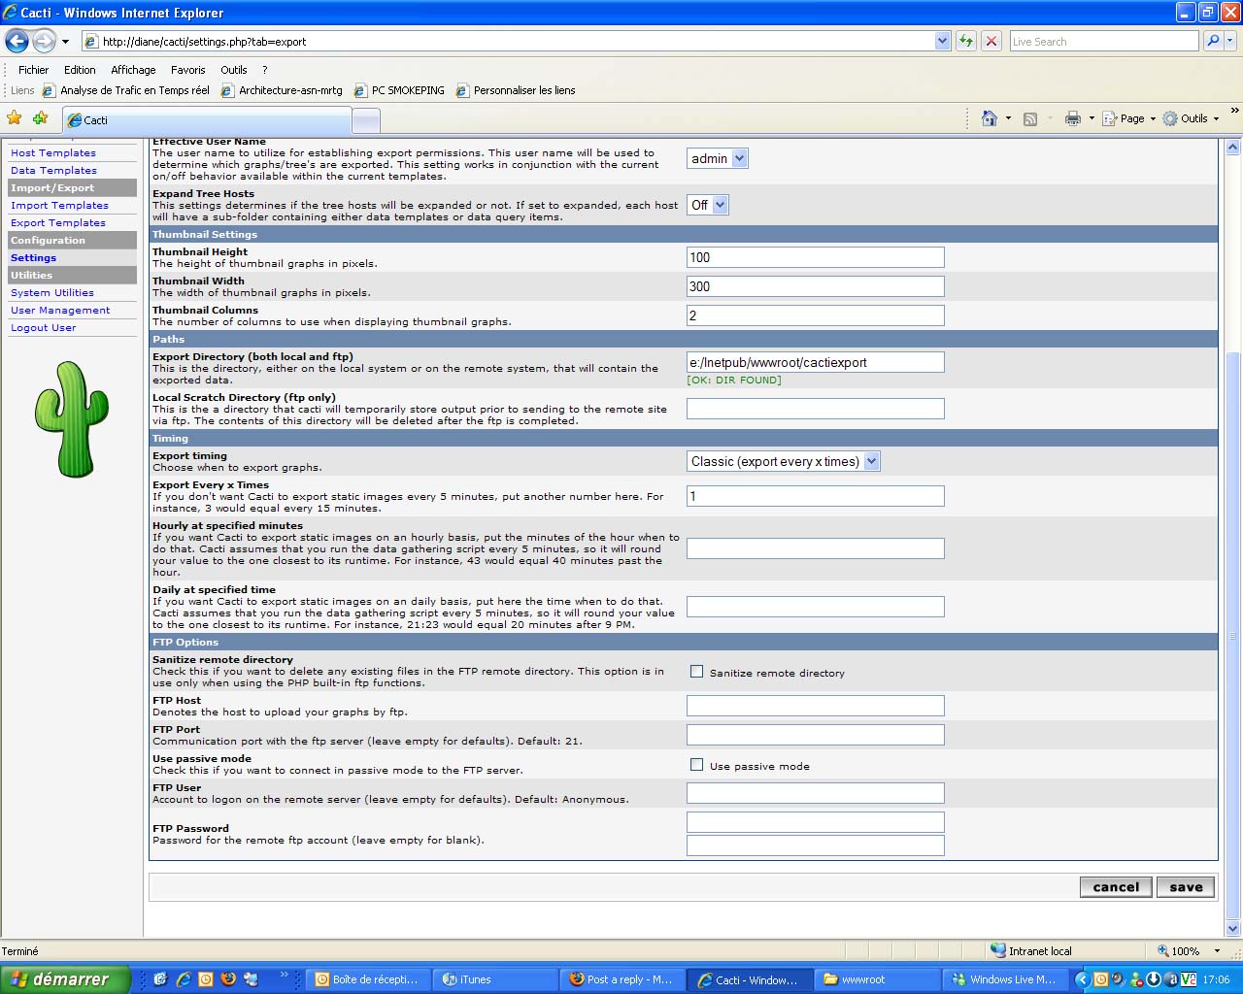Open the Favoris menu
The image size is (1243, 994).
[187, 70]
